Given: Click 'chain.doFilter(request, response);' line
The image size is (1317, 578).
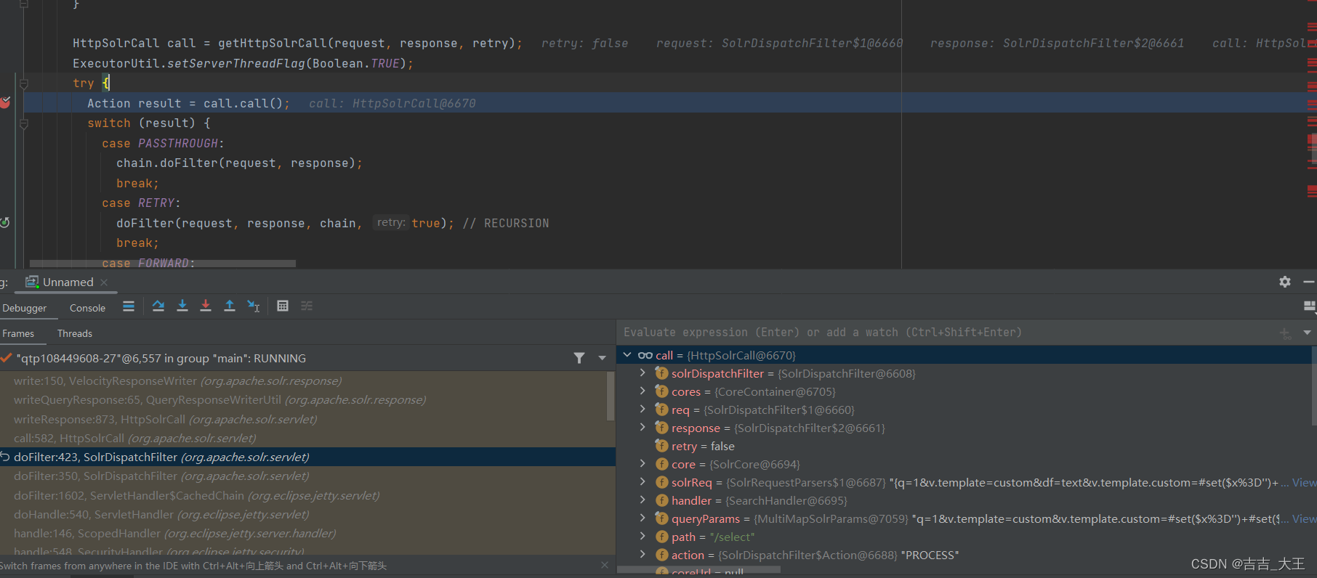Looking at the screenshot, I should tap(239, 163).
